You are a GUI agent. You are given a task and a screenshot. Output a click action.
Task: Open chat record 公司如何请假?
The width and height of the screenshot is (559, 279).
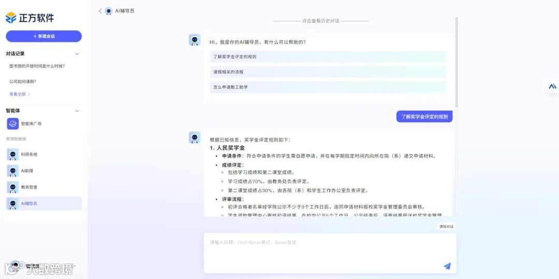[x=23, y=82]
